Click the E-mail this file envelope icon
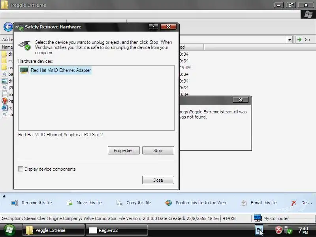The image size is (316, 237). [244, 203]
